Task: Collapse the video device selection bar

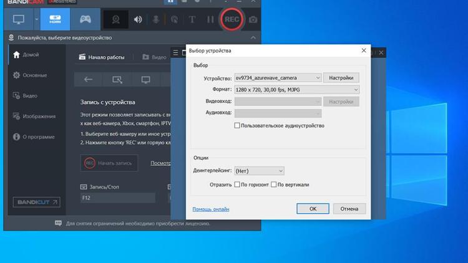Action: coord(253,37)
